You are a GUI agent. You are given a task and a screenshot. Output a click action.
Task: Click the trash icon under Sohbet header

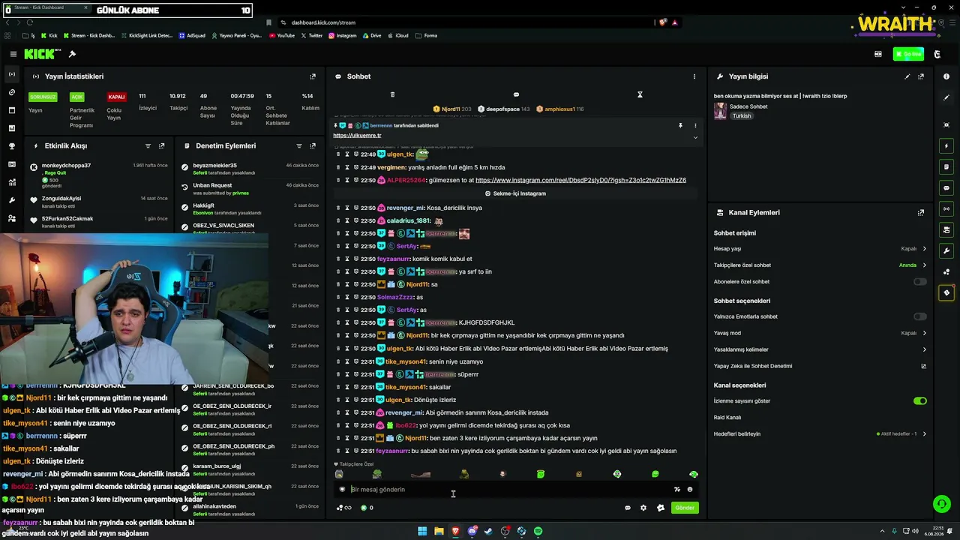tap(392, 94)
